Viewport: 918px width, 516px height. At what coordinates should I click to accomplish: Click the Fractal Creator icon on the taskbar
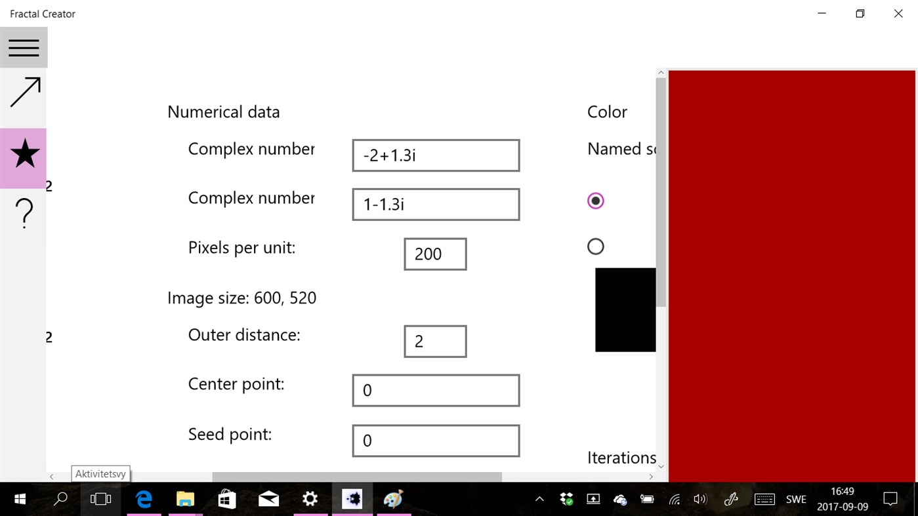(x=352, y=498)
